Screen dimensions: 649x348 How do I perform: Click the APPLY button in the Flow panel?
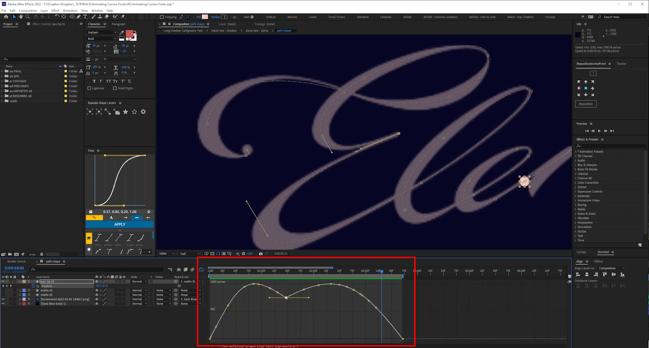point(119,224)
